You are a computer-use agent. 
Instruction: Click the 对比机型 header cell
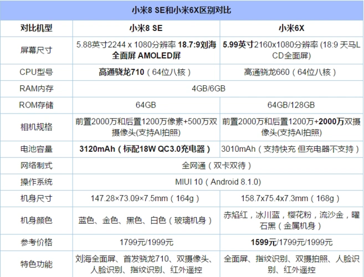click(37, 28)
